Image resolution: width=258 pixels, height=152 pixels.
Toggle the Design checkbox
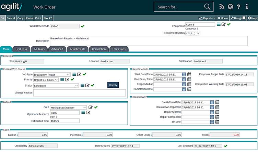click(x=244, y=18)
